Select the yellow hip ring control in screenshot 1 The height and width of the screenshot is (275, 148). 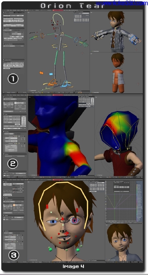(x=59, y=46)
